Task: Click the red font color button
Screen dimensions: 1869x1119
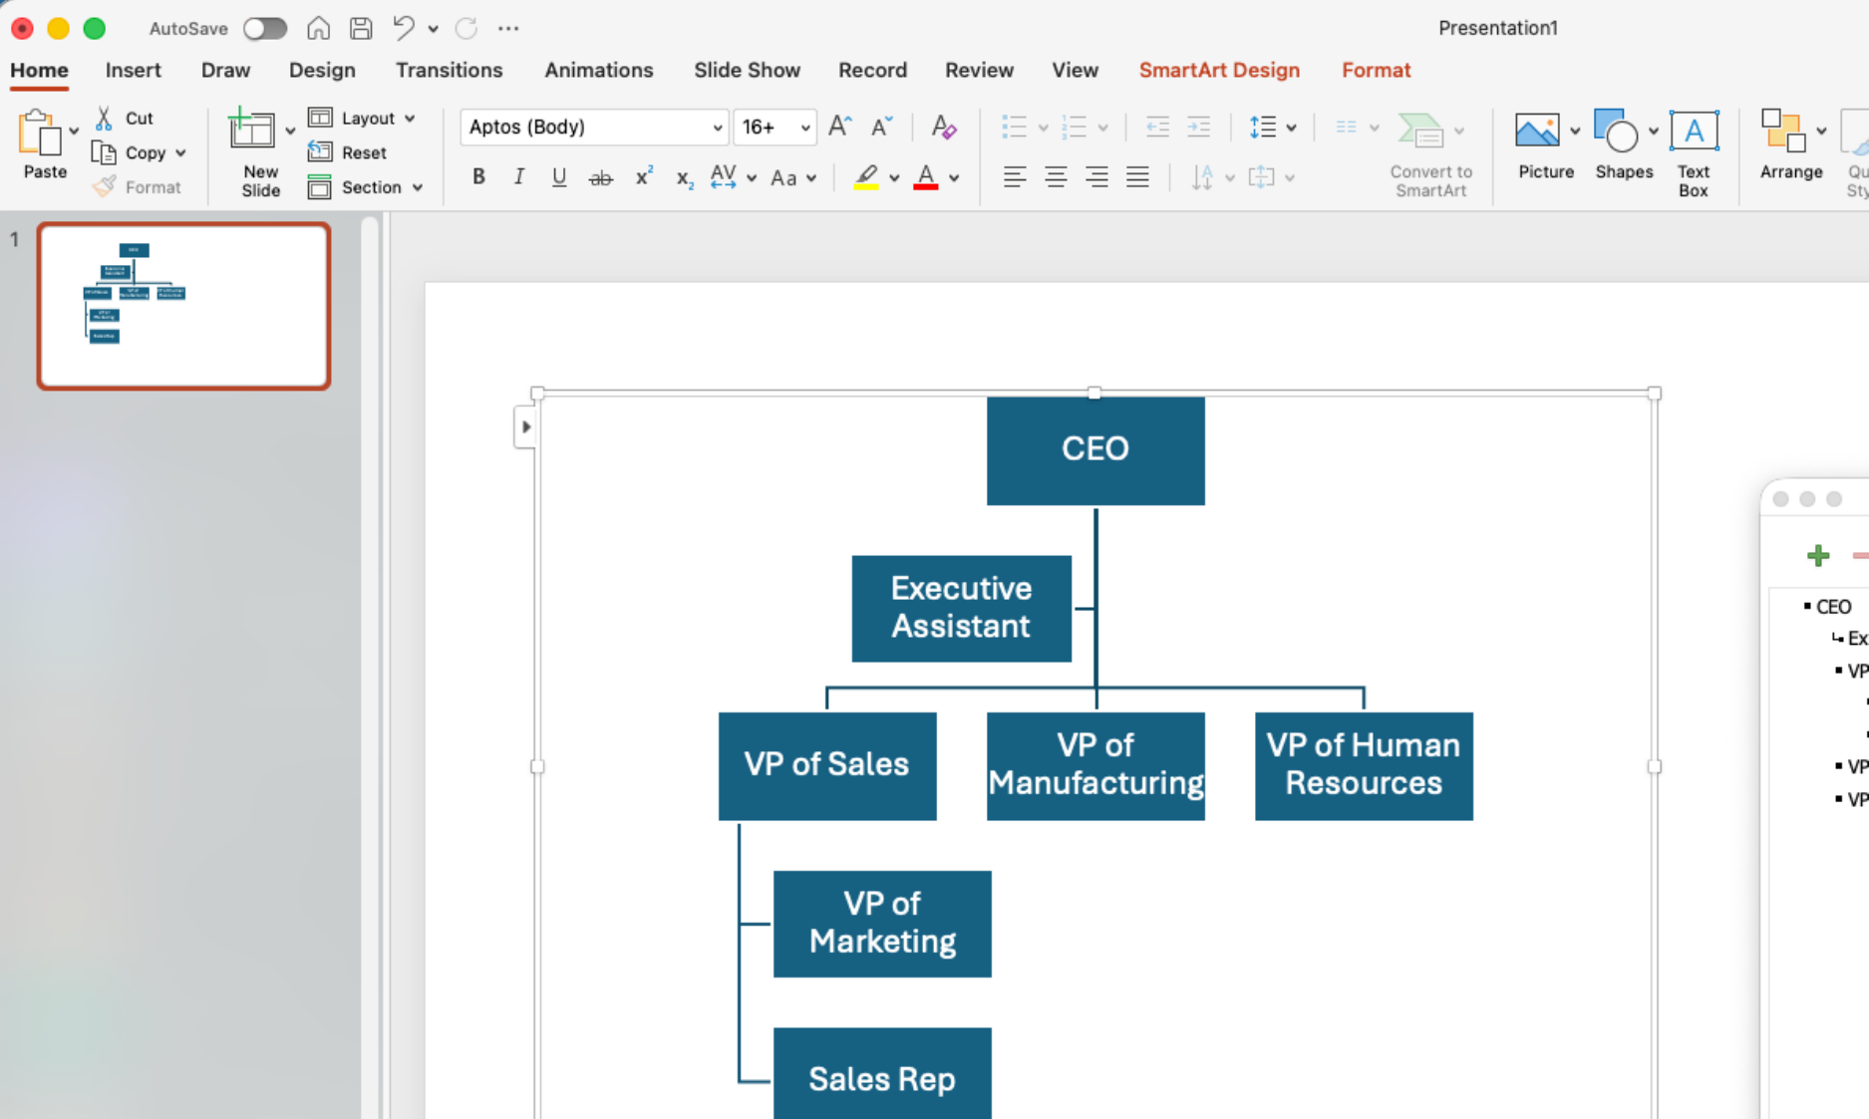Action: click(x=926, y=177)
